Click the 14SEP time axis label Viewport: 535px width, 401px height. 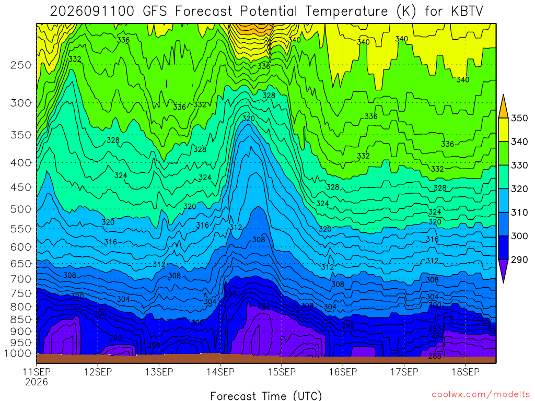[x=220, y=372]
